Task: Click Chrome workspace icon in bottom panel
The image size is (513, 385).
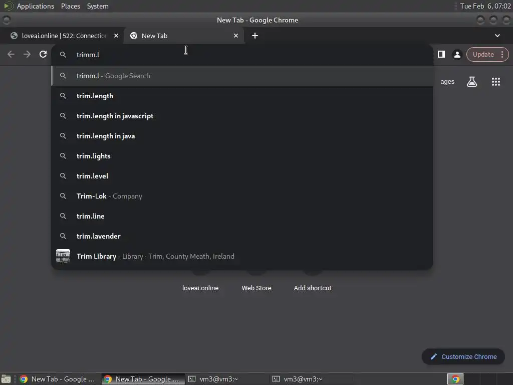Action: click(455, 379)
